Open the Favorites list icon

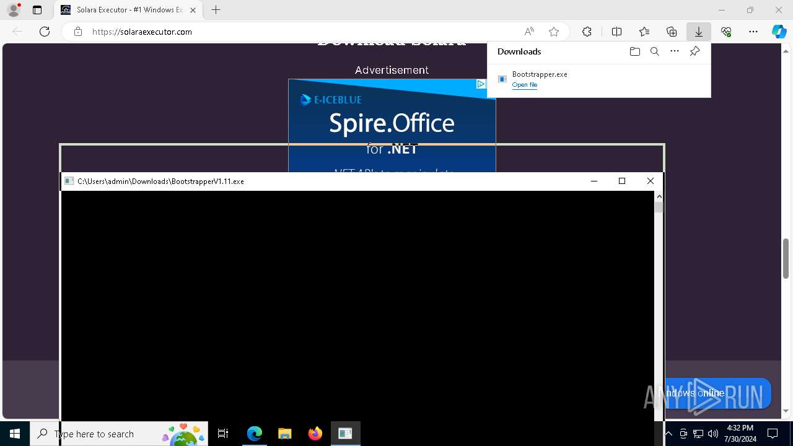(x=644, y=32)
